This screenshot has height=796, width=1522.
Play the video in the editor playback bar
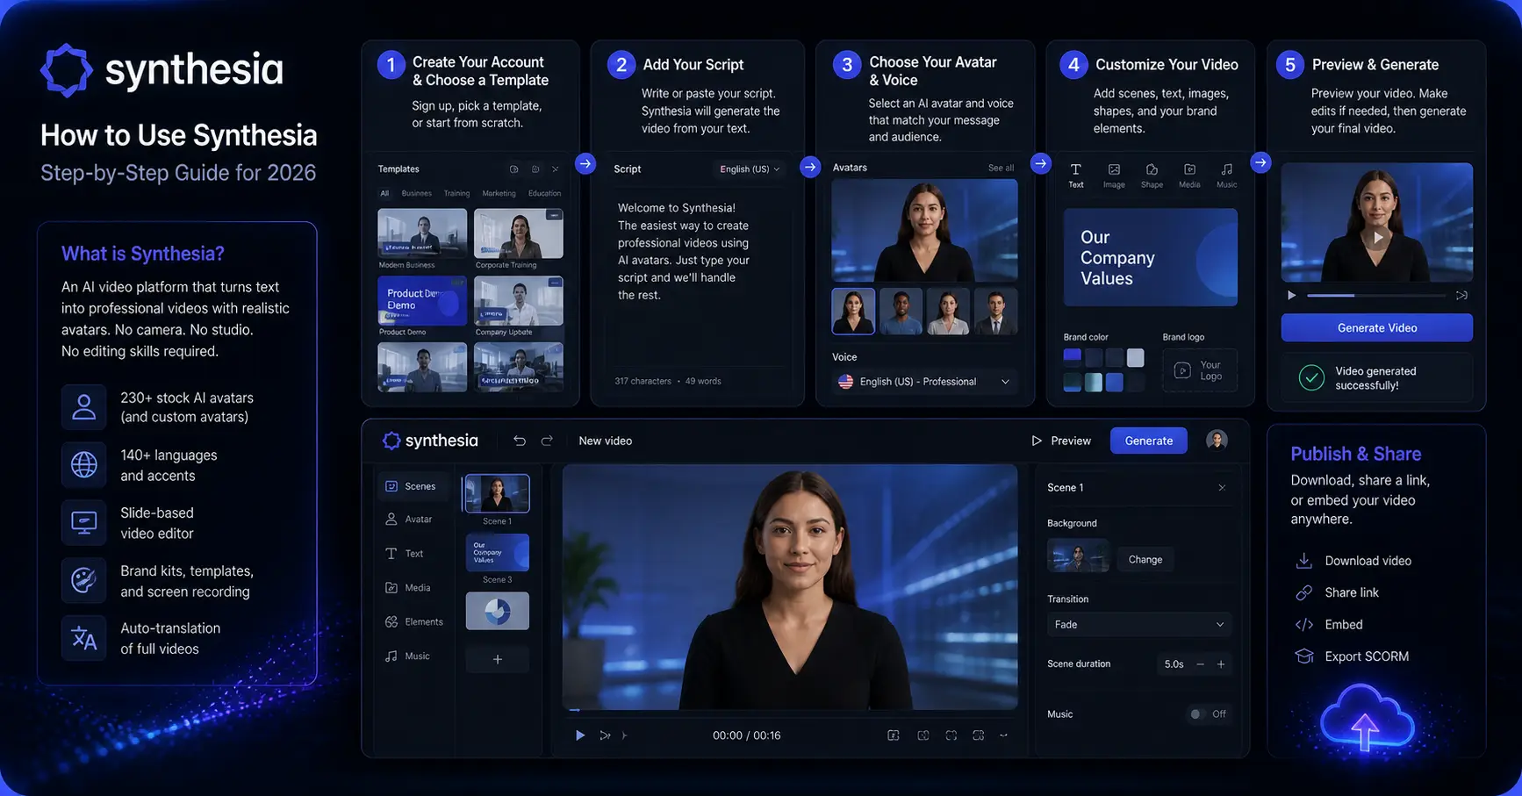[580, 735]
